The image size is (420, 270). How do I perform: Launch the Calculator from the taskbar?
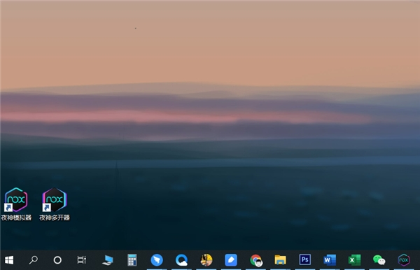(132, 260)
